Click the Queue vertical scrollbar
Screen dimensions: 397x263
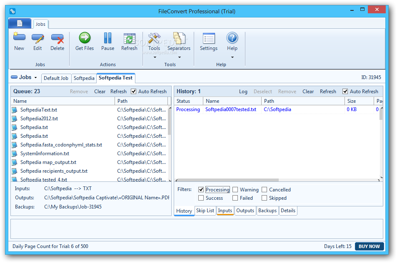170,122
